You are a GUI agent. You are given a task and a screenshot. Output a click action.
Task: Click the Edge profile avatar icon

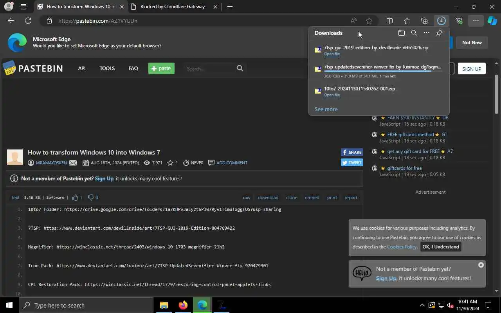[8, 7]
